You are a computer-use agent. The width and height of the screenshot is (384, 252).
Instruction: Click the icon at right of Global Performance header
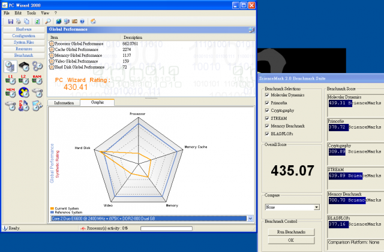coord(251,30)
